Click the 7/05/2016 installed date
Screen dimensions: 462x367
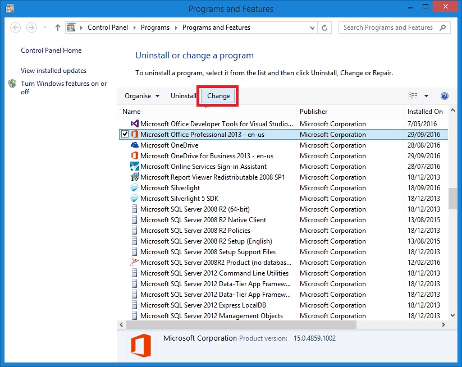(x=422, y=123)
